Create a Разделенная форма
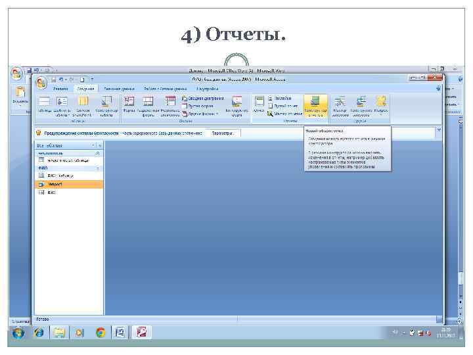473x355 pixels. pyautogui.click(x=148, y=106)
